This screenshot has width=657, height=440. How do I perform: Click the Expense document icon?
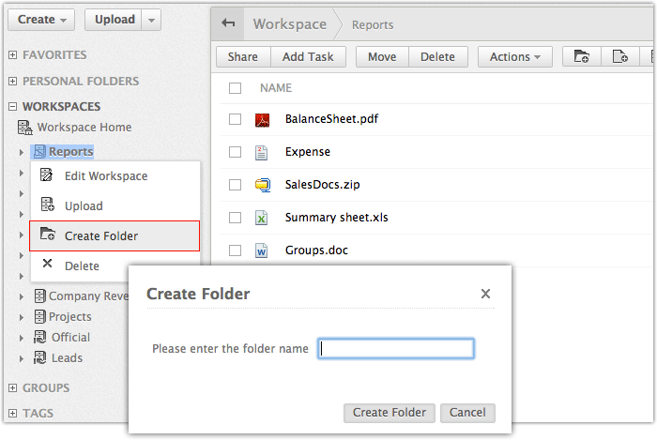[262, 152]
